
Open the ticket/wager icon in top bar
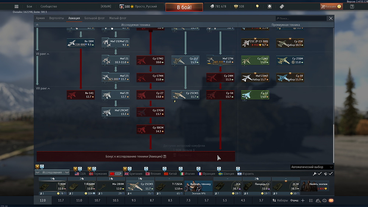click(282, 7)
